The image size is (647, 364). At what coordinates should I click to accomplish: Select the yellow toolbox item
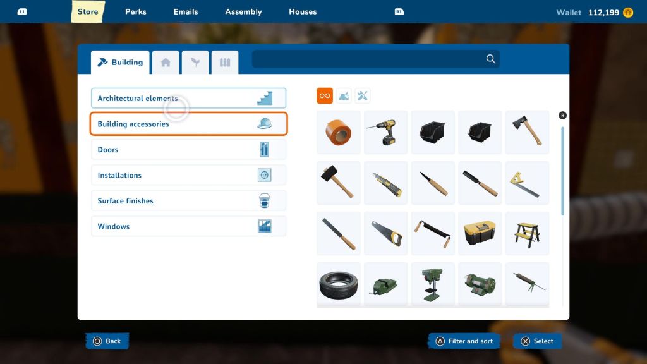coord(480,233)
